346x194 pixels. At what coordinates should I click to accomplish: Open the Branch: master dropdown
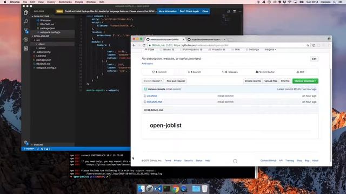152,81
